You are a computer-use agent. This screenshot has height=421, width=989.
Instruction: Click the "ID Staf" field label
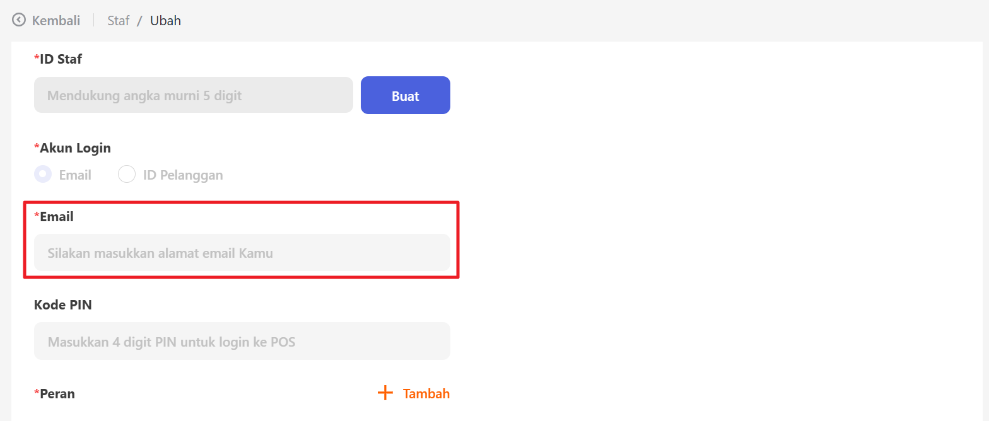pyautogui.click(x=61, y=59)
